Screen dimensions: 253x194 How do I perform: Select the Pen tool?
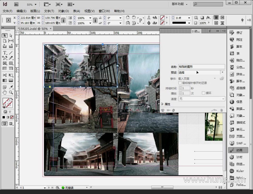coord(4,58)
